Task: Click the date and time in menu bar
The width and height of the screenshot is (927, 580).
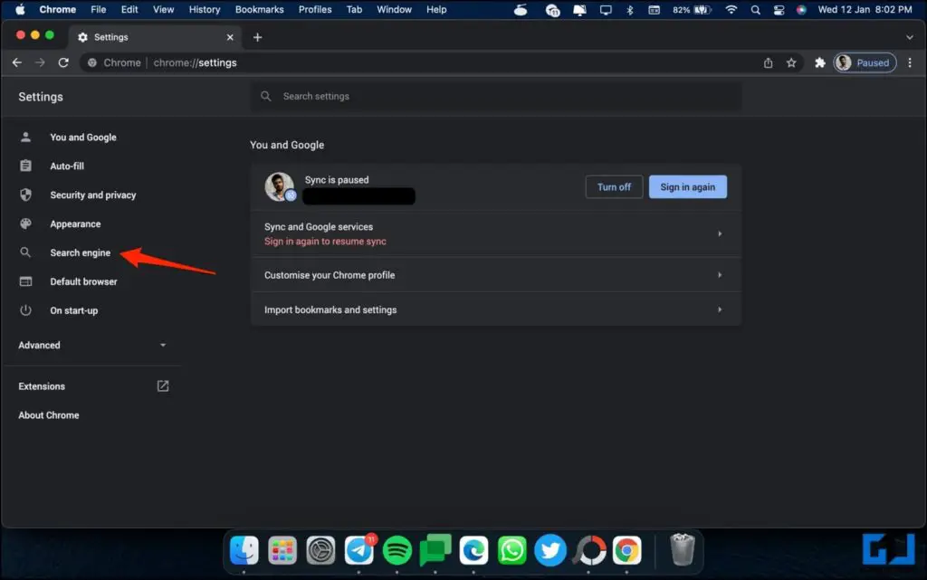Action: 865,9
